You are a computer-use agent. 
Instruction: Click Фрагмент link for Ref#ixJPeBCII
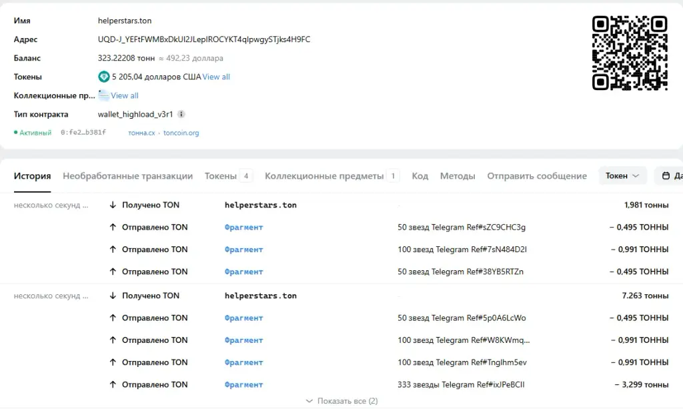pyautogui.click(x=244, y=384)
